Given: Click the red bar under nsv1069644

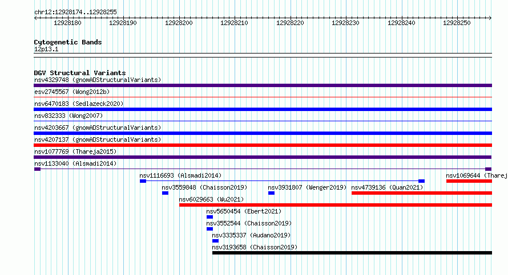Looking at the screenshot, I should coord(469,181).
